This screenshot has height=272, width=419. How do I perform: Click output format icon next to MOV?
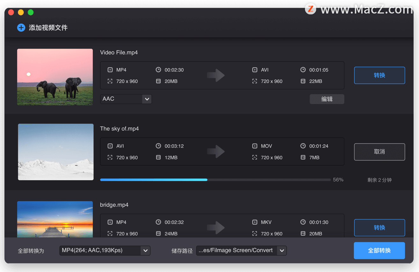click(x=255, y=146)
